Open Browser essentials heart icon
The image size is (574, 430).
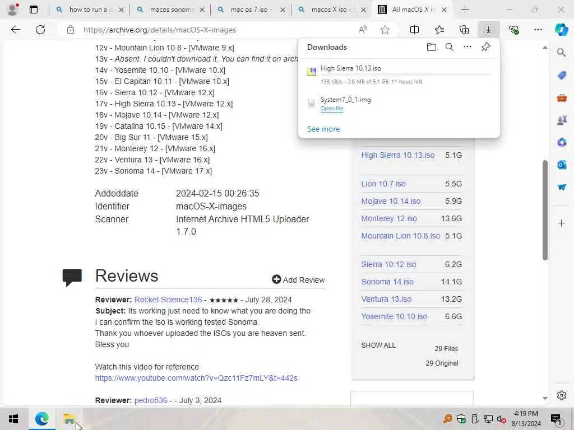pos(513,30)
